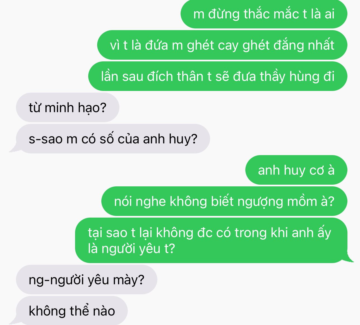Image resolution: width=360 pixels, height=325 pixels.
Task: Tap the gray "từ minh hạo?" message
Action: tap(68, 107)
